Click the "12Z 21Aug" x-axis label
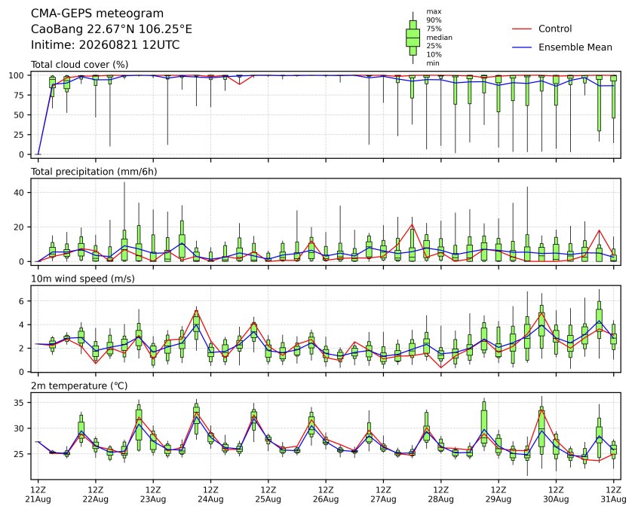The image size is (635, 512). [x=38, y=495]
